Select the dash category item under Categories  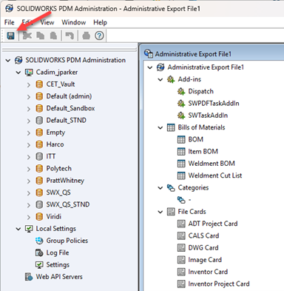pos(190,200)
